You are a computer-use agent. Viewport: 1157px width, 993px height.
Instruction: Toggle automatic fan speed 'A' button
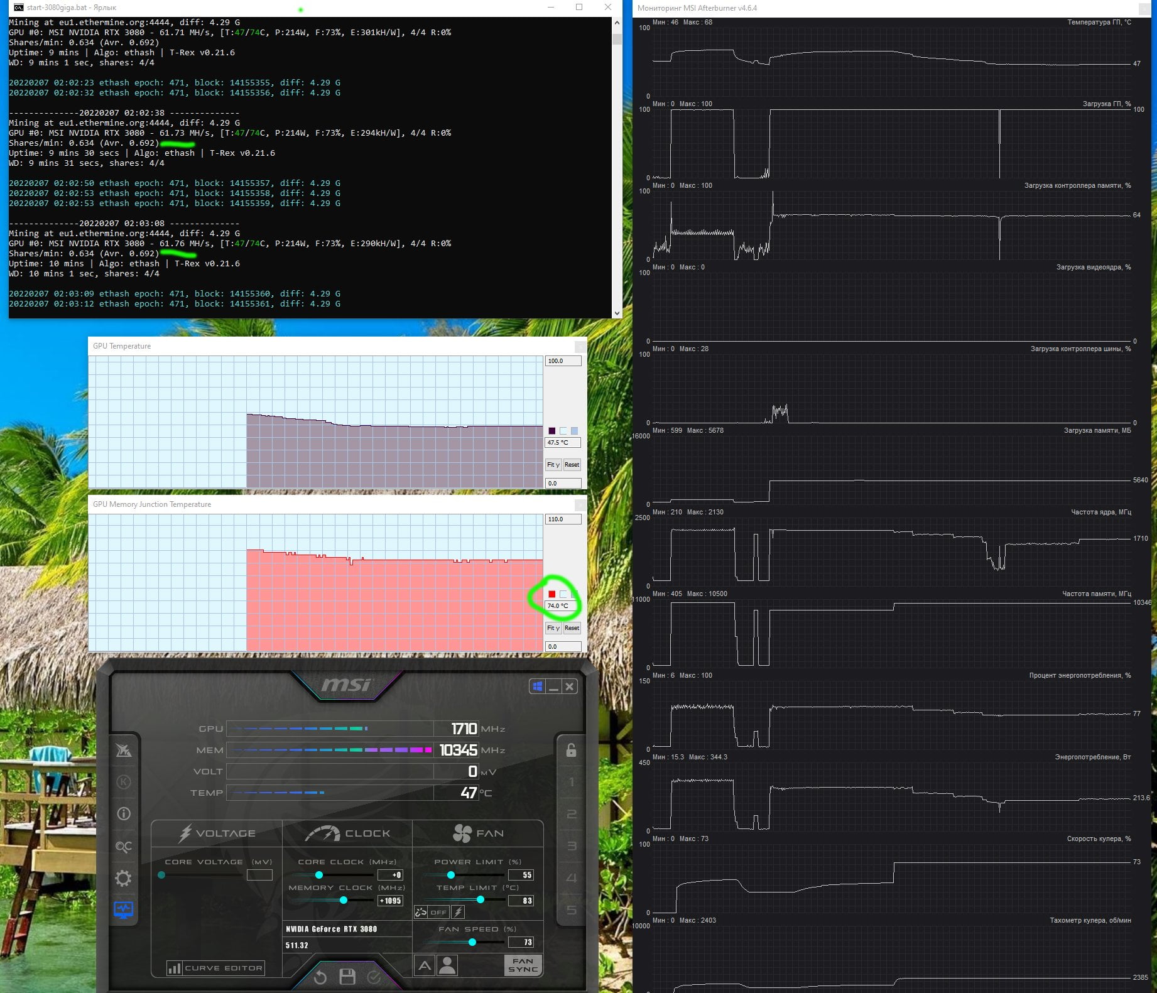point(425,965)
